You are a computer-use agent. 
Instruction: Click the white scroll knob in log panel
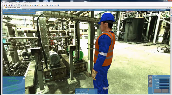point(24,79)
